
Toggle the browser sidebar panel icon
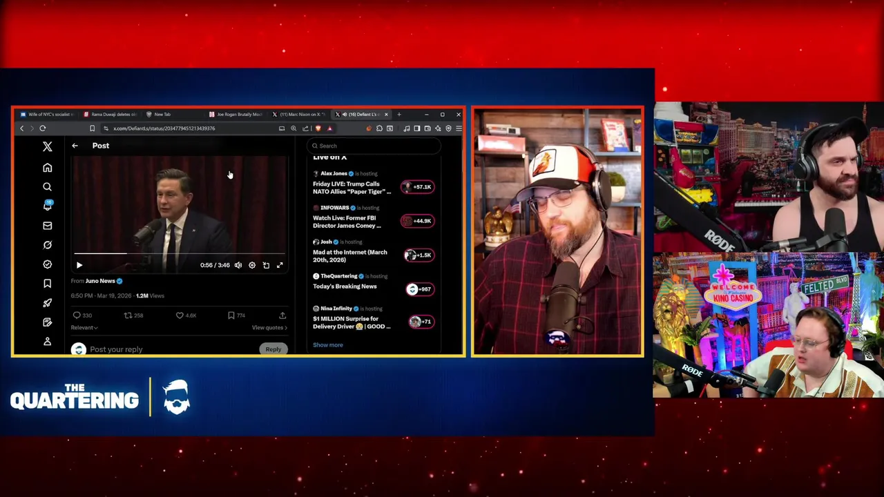pos(417,128)
